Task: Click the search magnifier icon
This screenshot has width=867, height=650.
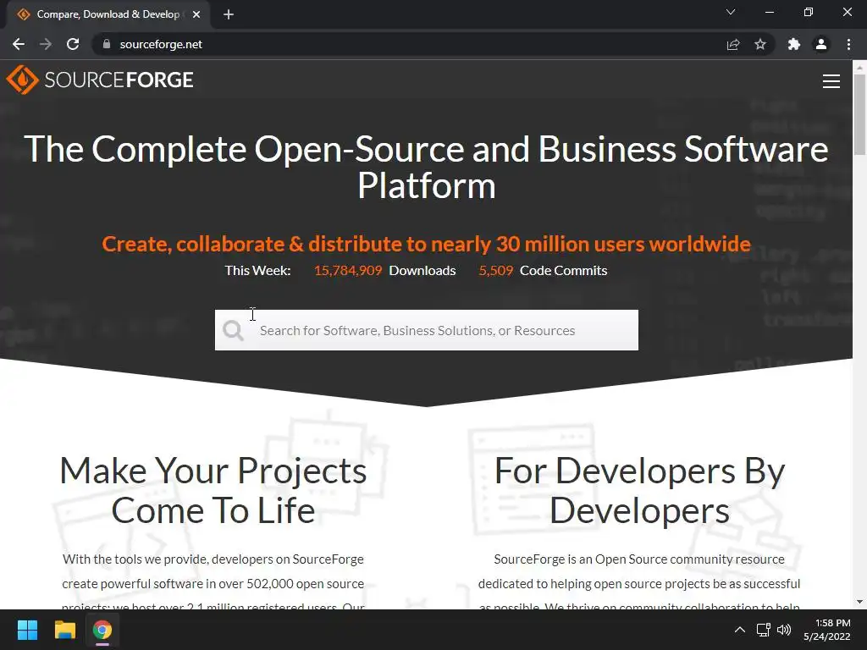Action: click(x=233, y=331)
